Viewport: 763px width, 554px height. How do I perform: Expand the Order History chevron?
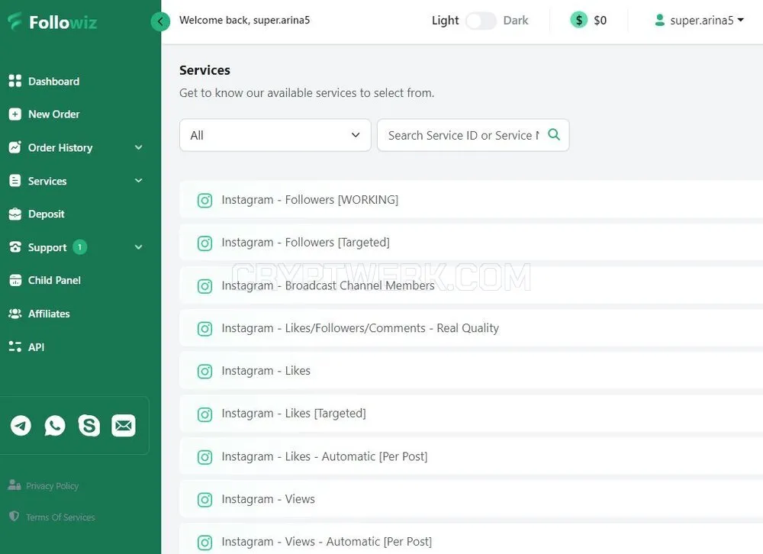click(x=139, y=147)
